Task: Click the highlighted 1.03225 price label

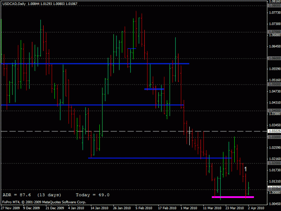Action: coord(274,131)
